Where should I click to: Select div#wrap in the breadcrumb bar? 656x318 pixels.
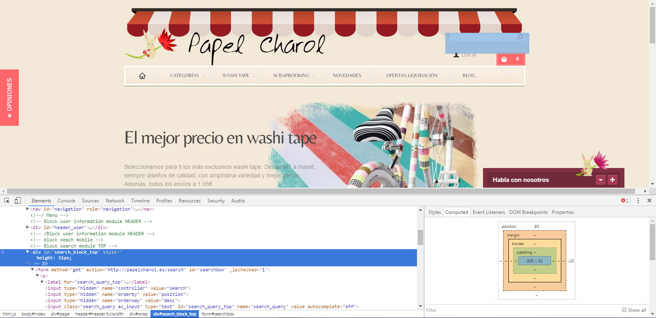tap(139, 314)
